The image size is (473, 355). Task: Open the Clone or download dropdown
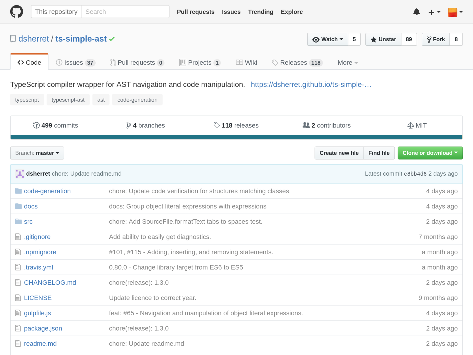click(x=430, y=153)
